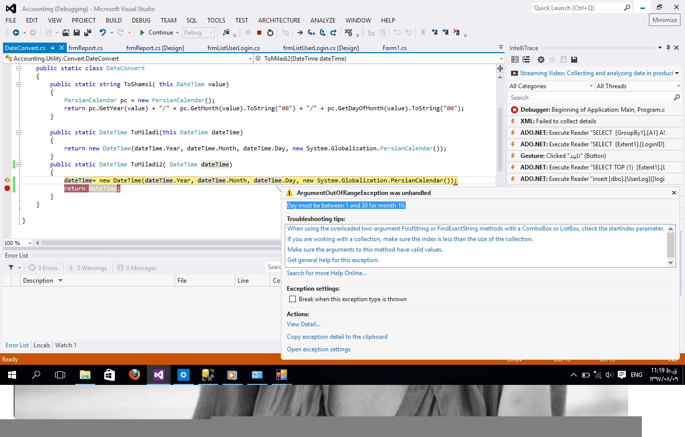Click the Restart debugging icon
Image resolution: width=685 pixels, height=437 pixels.
pos(270,33)
